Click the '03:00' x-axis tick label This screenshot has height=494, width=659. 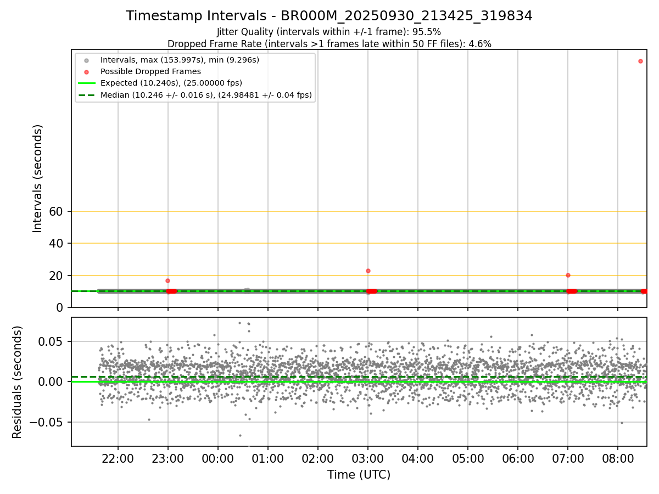(368, 458)
